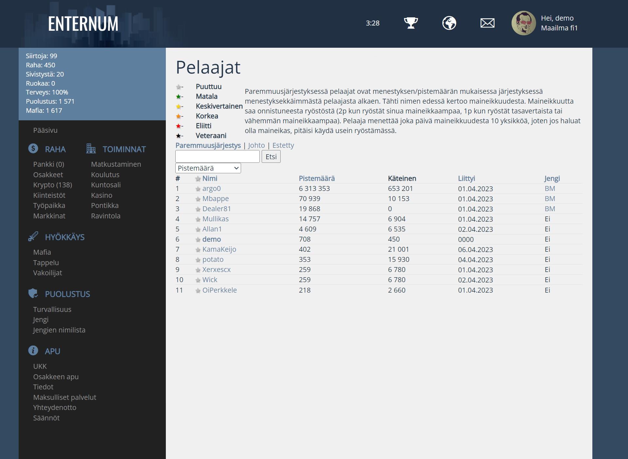
Task: Click the demo user avatar
Action: (x=523, y=23)
